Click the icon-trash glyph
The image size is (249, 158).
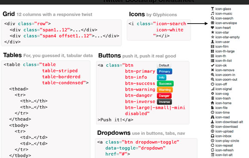click(213, 98)
